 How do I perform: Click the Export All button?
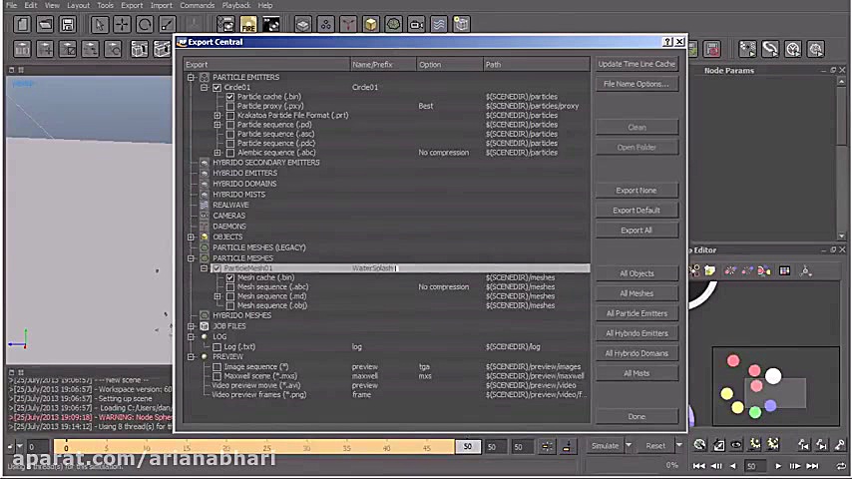click(x=637, y=231)
